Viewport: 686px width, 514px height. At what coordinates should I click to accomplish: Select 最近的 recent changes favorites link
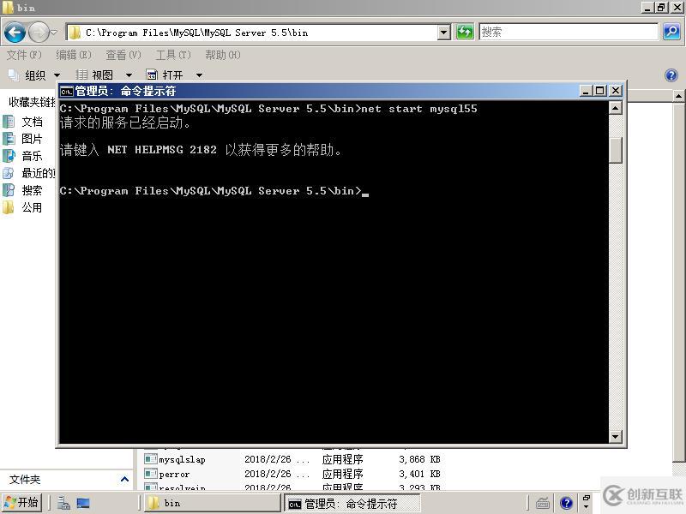(39, 173)
